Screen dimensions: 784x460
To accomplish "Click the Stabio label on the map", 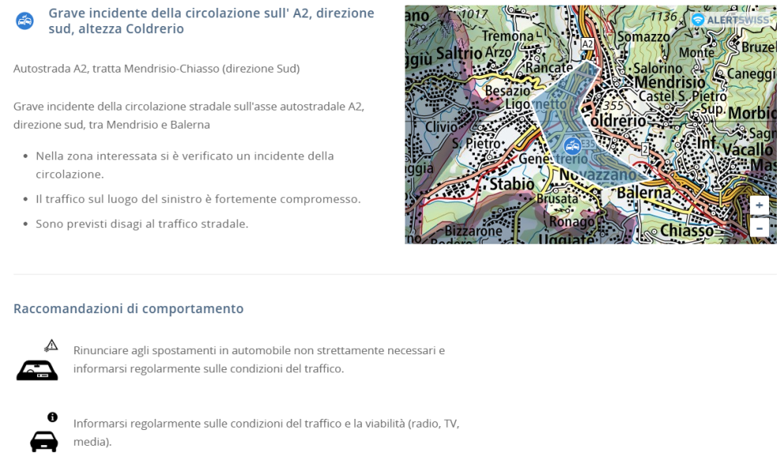I will pyautogui.click(x=512, y=184).
